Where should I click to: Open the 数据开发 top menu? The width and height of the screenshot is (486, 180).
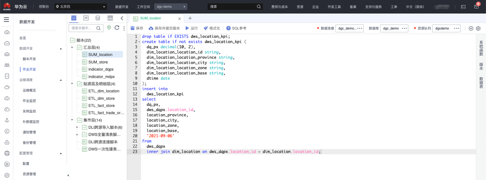coord(122,6)
